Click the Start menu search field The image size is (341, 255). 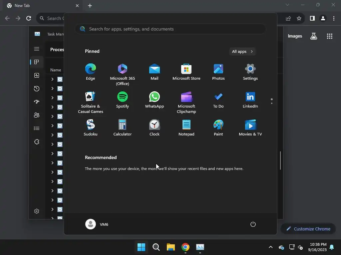(170, 29)
